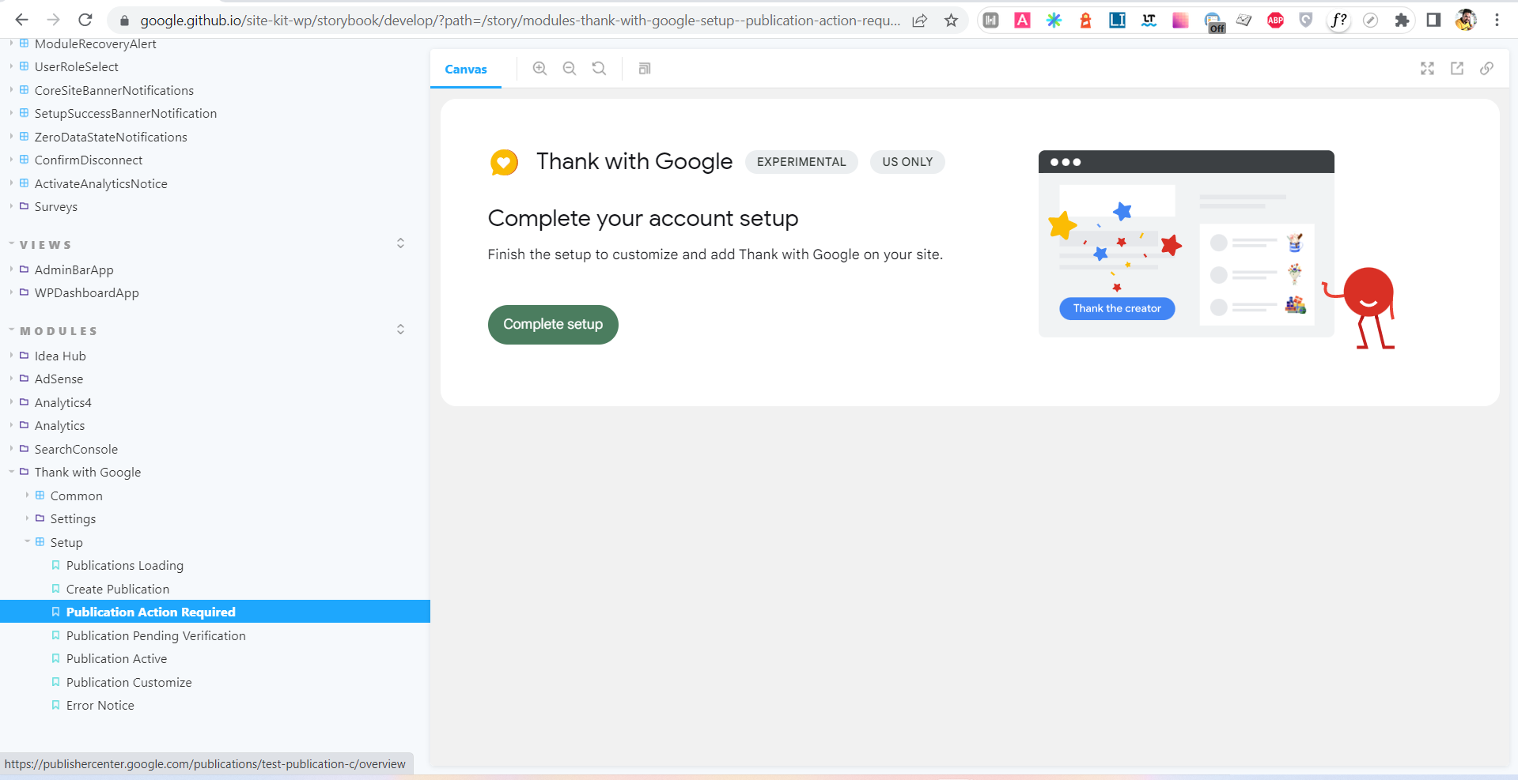1518x780 pixels.
Task: Expand the Common component
Action: pyautogui.click(x=76, y=496)
